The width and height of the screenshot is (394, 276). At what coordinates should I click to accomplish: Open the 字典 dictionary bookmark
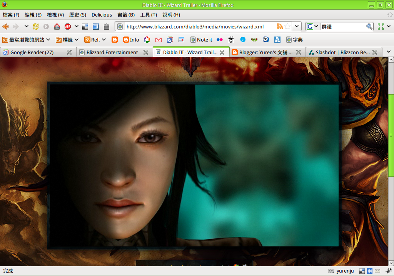(294, 40)
